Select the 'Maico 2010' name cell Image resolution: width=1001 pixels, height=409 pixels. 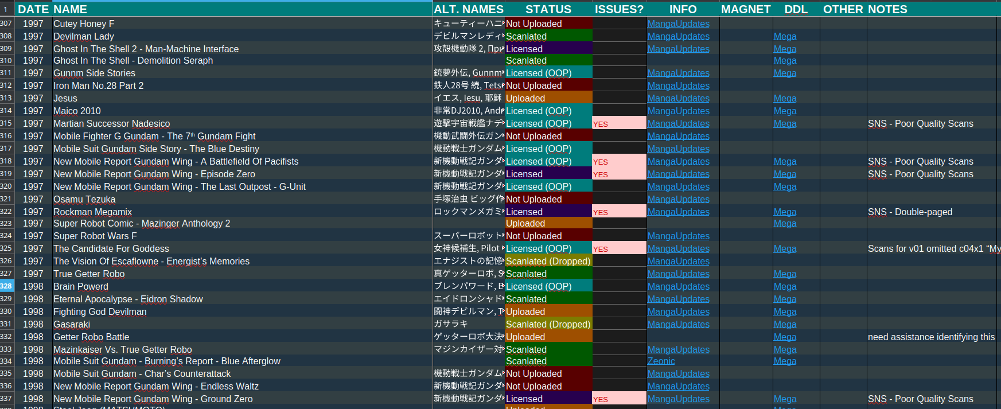[x=242, y=111]
